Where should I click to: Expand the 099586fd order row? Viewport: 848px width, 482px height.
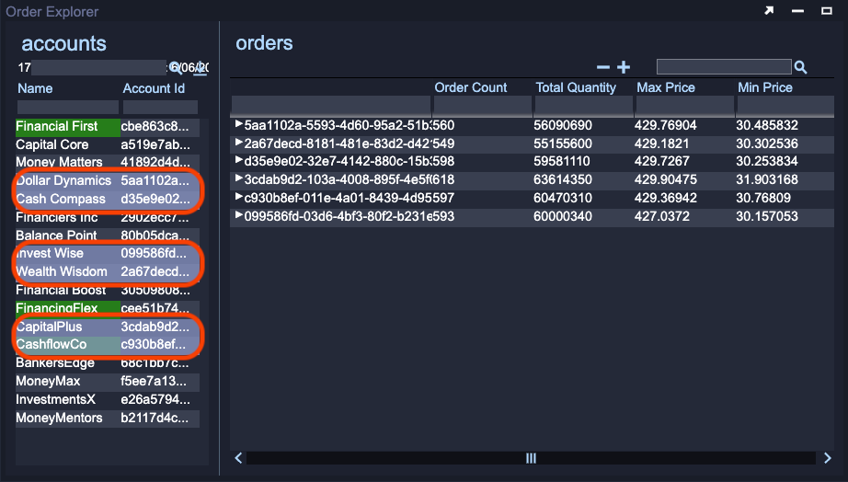pos(239,216)
